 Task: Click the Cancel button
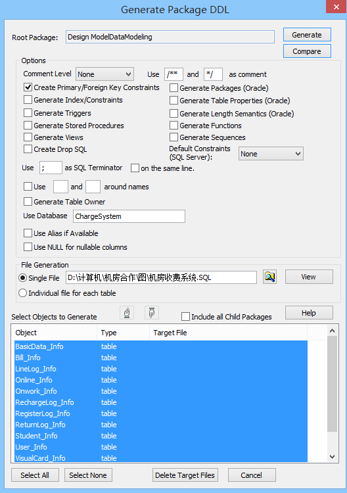(252, 475)
